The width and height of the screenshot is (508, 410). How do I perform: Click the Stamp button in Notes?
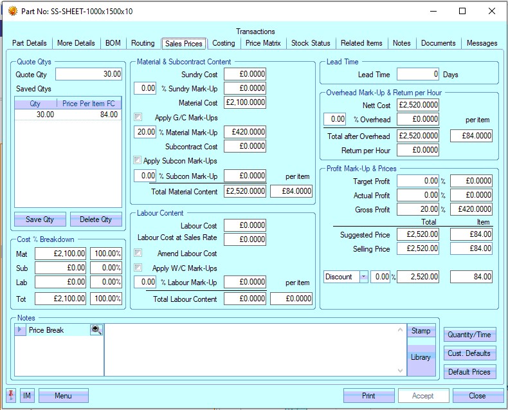coord(421,331)
